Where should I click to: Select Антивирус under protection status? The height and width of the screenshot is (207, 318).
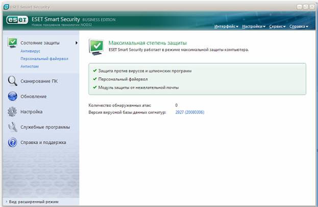click(30, 52)
